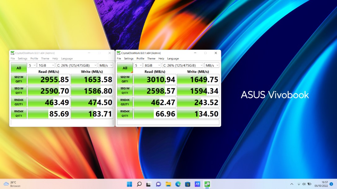The image size is (337, 189).
Task: Open File menu in left CrystalDiskMark window
Action: [13, 59]
